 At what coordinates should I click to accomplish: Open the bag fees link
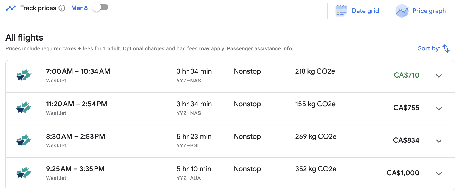(187, 49)
